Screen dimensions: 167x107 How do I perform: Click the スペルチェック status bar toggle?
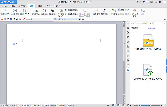(x=60, y=106)
